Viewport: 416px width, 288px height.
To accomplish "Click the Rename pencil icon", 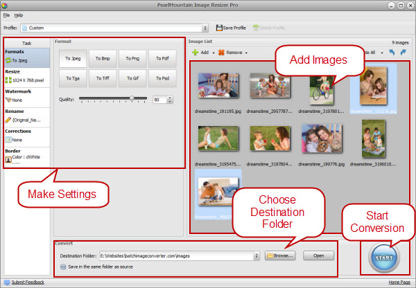I will pos(8,120).
